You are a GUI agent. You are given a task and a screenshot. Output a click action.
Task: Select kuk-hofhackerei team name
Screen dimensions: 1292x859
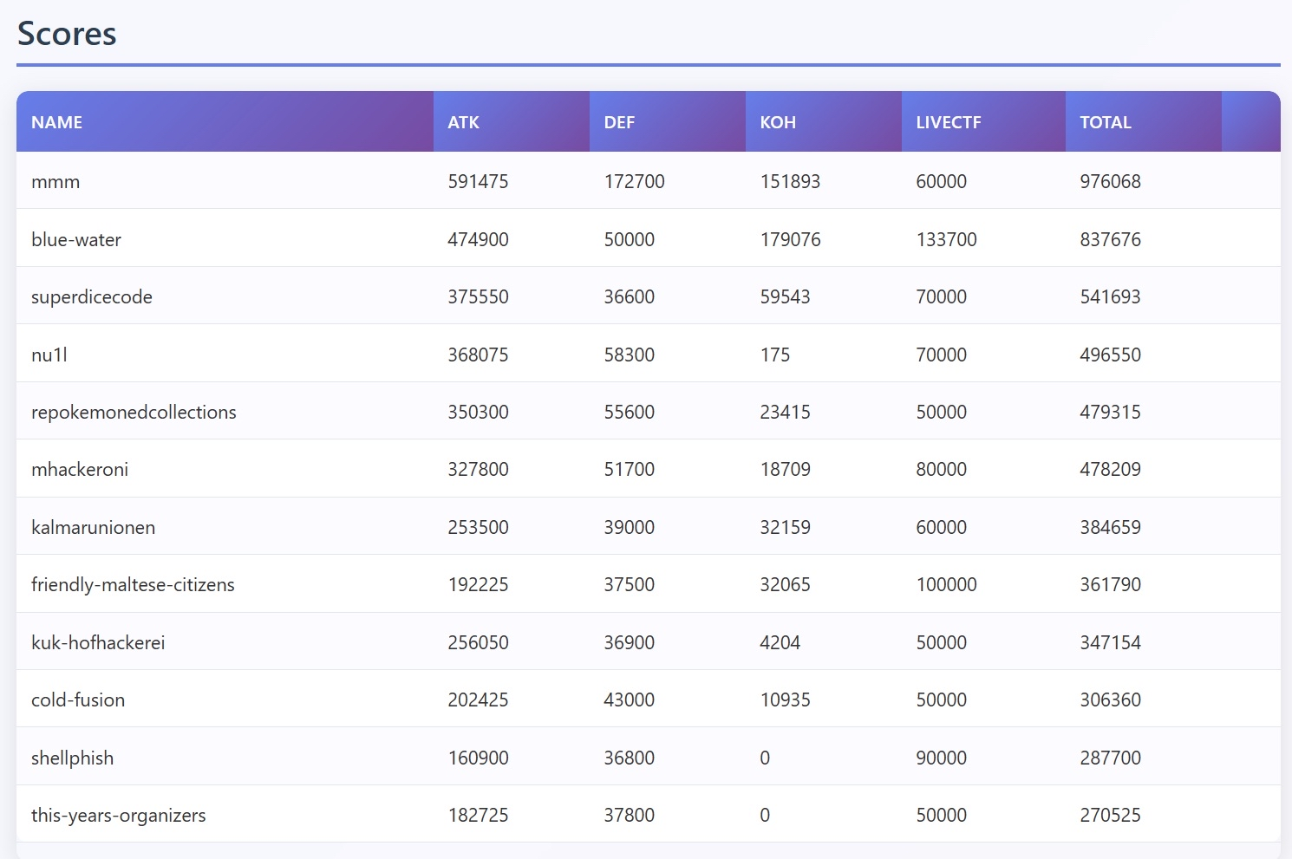click(98, 643)
